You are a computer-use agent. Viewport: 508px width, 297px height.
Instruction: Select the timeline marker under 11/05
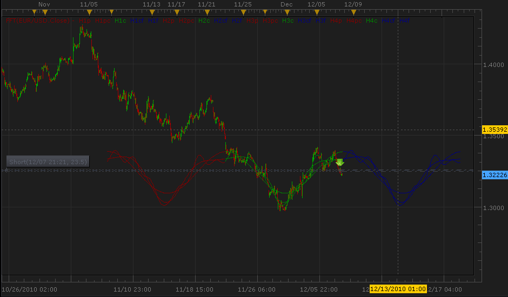[89, 12]
